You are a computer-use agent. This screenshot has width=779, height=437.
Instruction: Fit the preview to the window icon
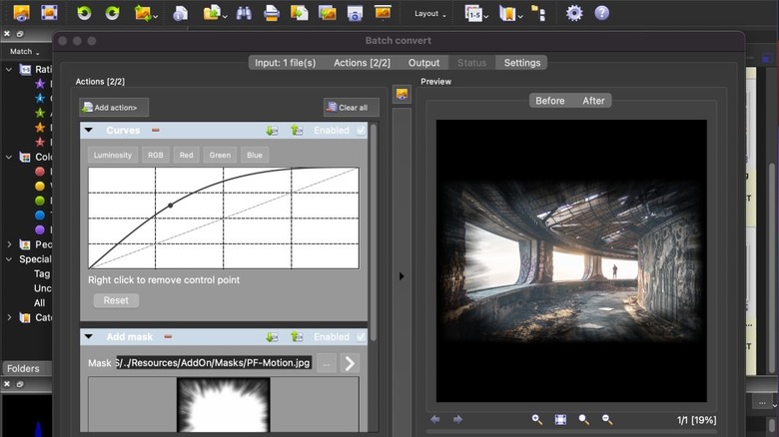point(560,420)
